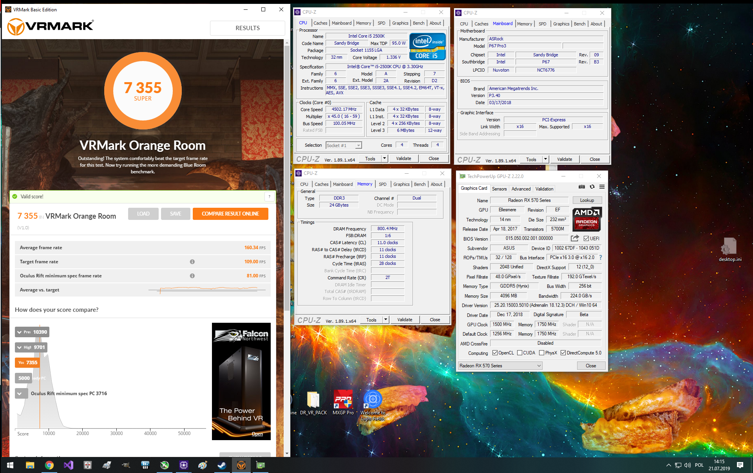Click the You 7355 score marker
This screenshot has height=473, width=753.
click(27, 363)
